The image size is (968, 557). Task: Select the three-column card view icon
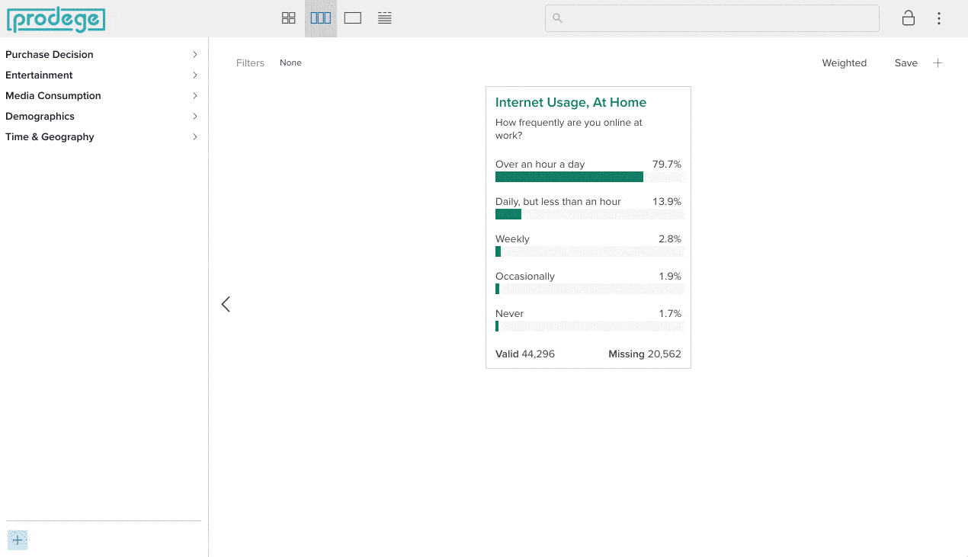click(x=320, y=18)
